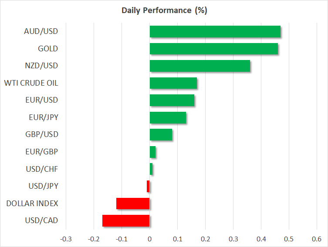Screen dimensions: 328x247
Task: Select the green AUD/USD bar
Action: (x=215, y=32)
